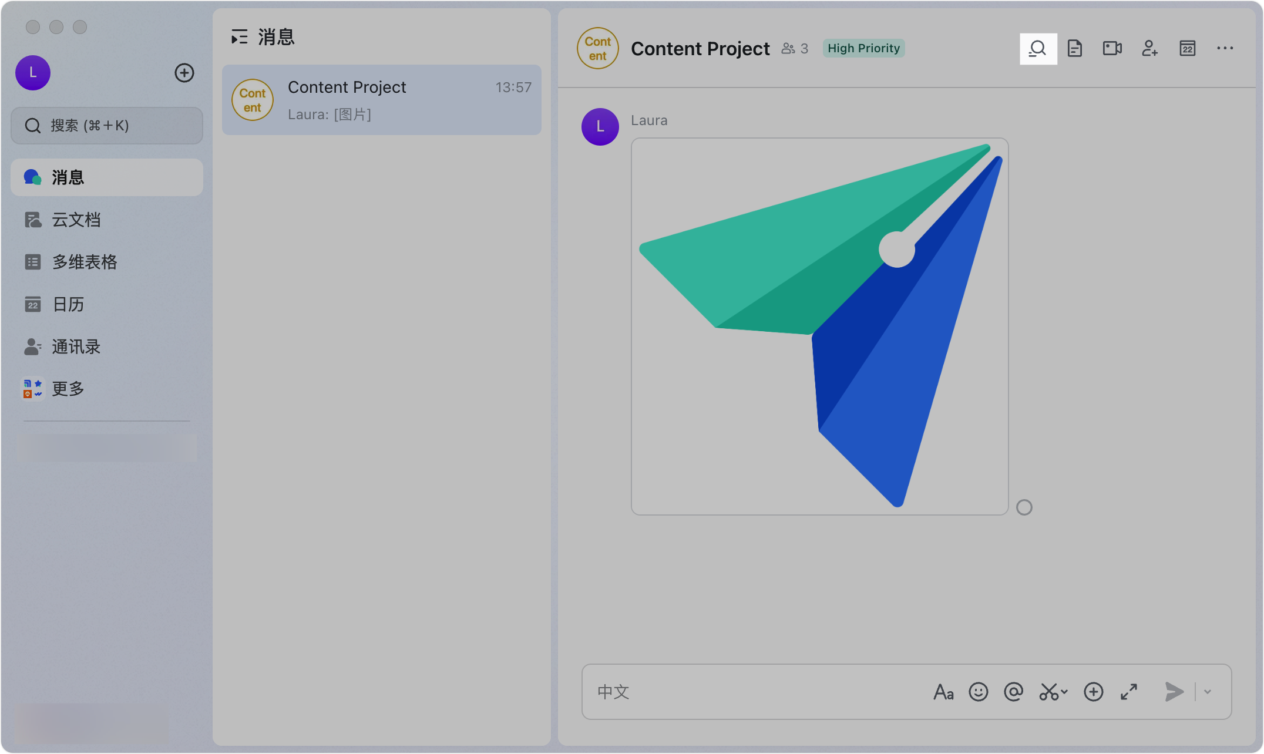Viewport: 1264px width, 754px height.
Task: Click the emoji picker icon
Action: point(978,692)
